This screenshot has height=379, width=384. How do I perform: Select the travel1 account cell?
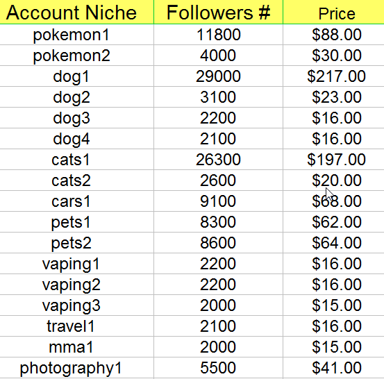click(76, 326)
